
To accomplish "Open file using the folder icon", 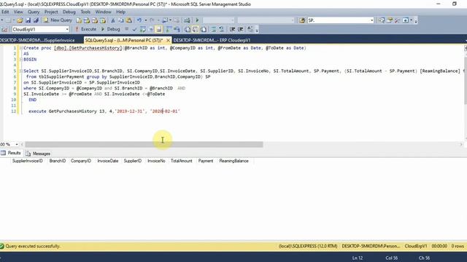I will (x=20, y=20).
